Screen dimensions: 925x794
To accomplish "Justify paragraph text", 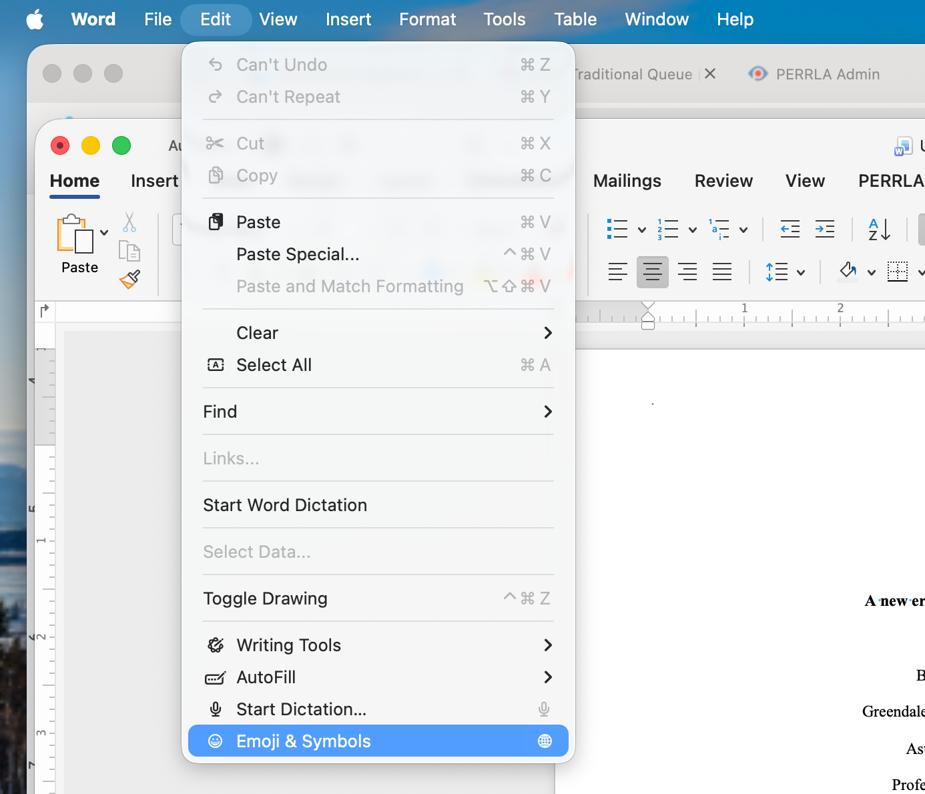I will pyautogui.click(x=722, y=272).
